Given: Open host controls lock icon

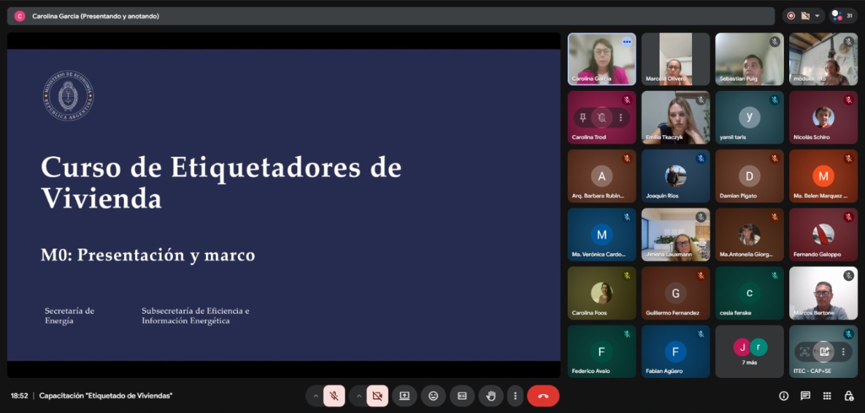Looking at the screenshot, I should coord(849,396).
